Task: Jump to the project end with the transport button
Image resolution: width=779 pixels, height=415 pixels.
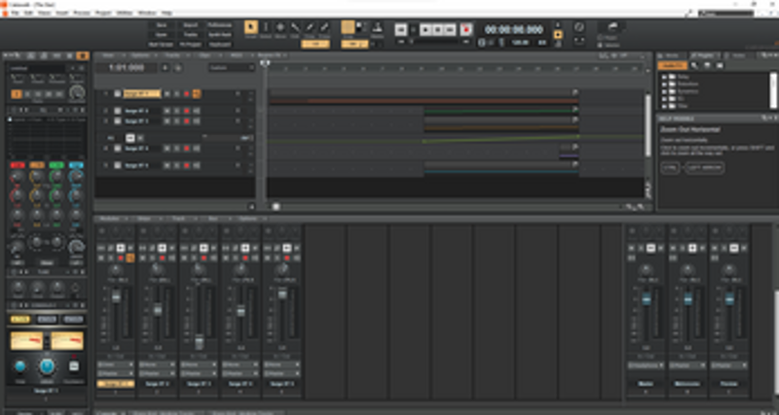Action: pos(450,30)
